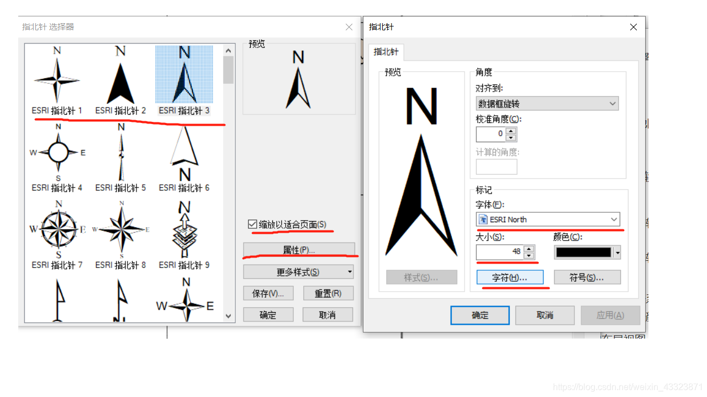Click scrollbar up arrow in symbol list
The image size is (707, 397).
tap(229, 50)
